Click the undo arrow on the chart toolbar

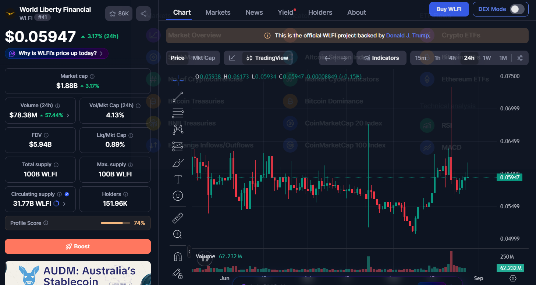327,58
